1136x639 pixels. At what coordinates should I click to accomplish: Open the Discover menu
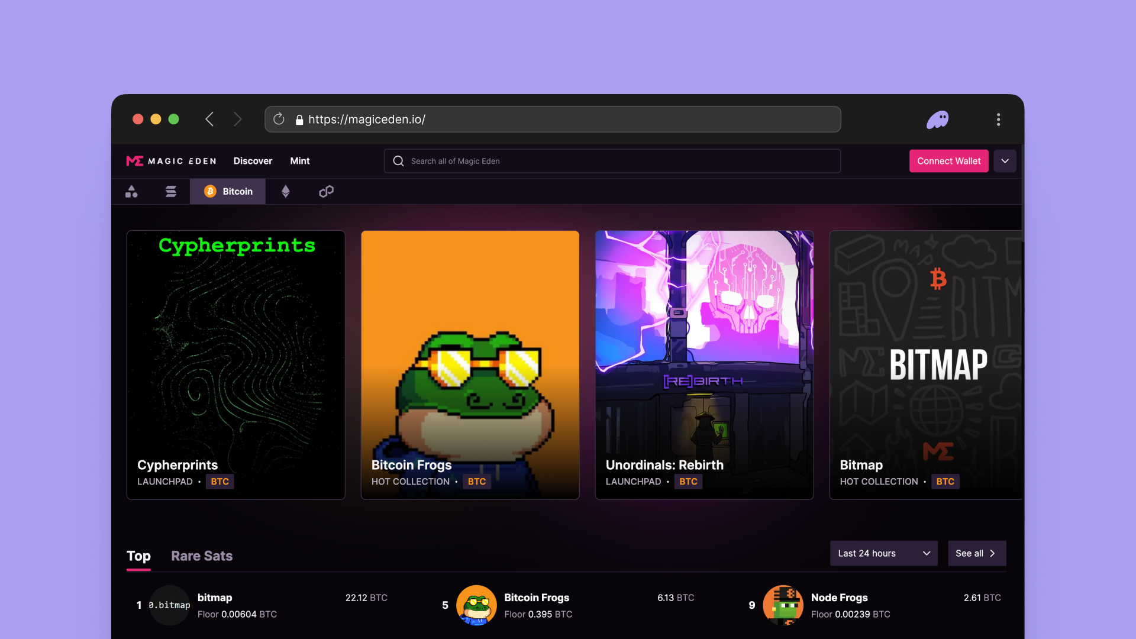tap(253, 161)
